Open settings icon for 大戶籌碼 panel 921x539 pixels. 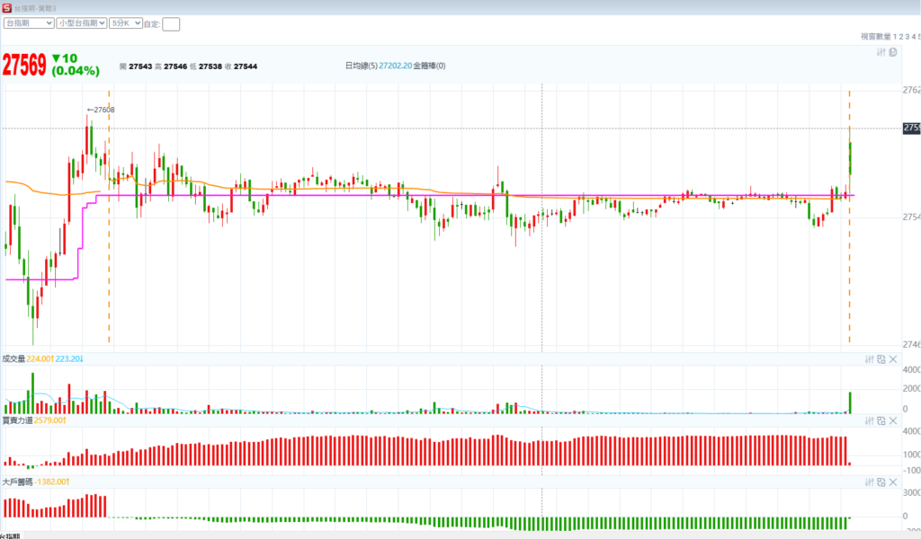(870, 482)
